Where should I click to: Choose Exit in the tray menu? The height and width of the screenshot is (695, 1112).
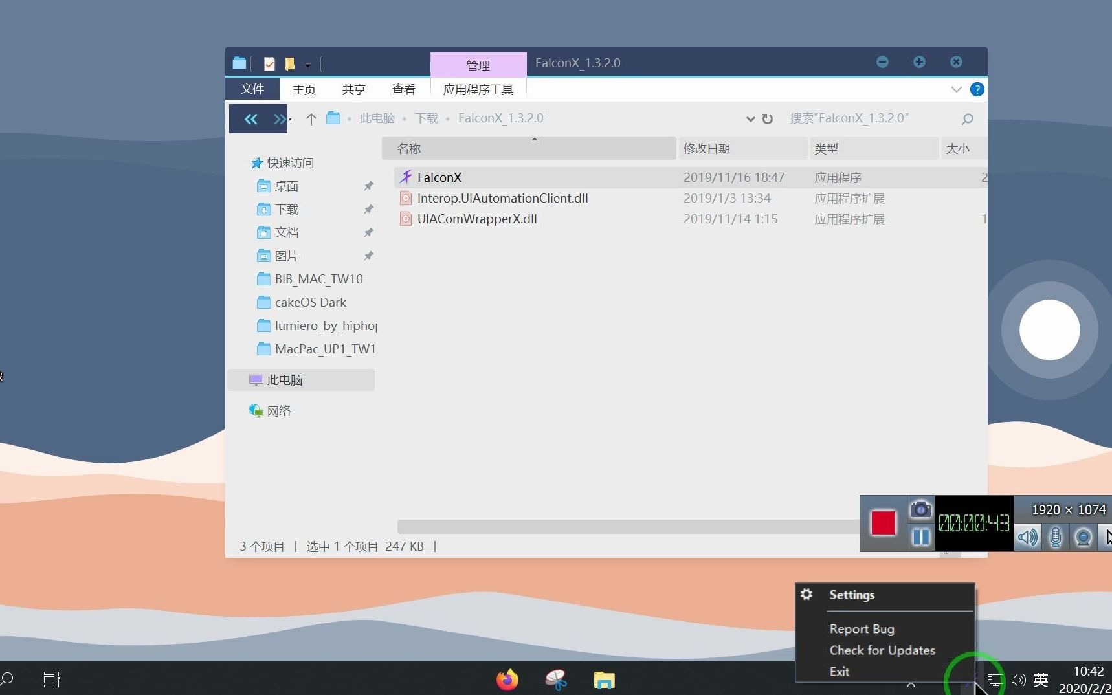point(840,672)
